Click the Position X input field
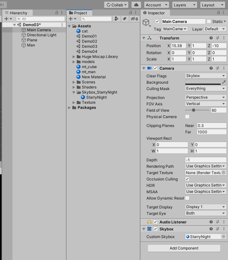The width and height of the screenshot is (228, 260). (178, 46)
